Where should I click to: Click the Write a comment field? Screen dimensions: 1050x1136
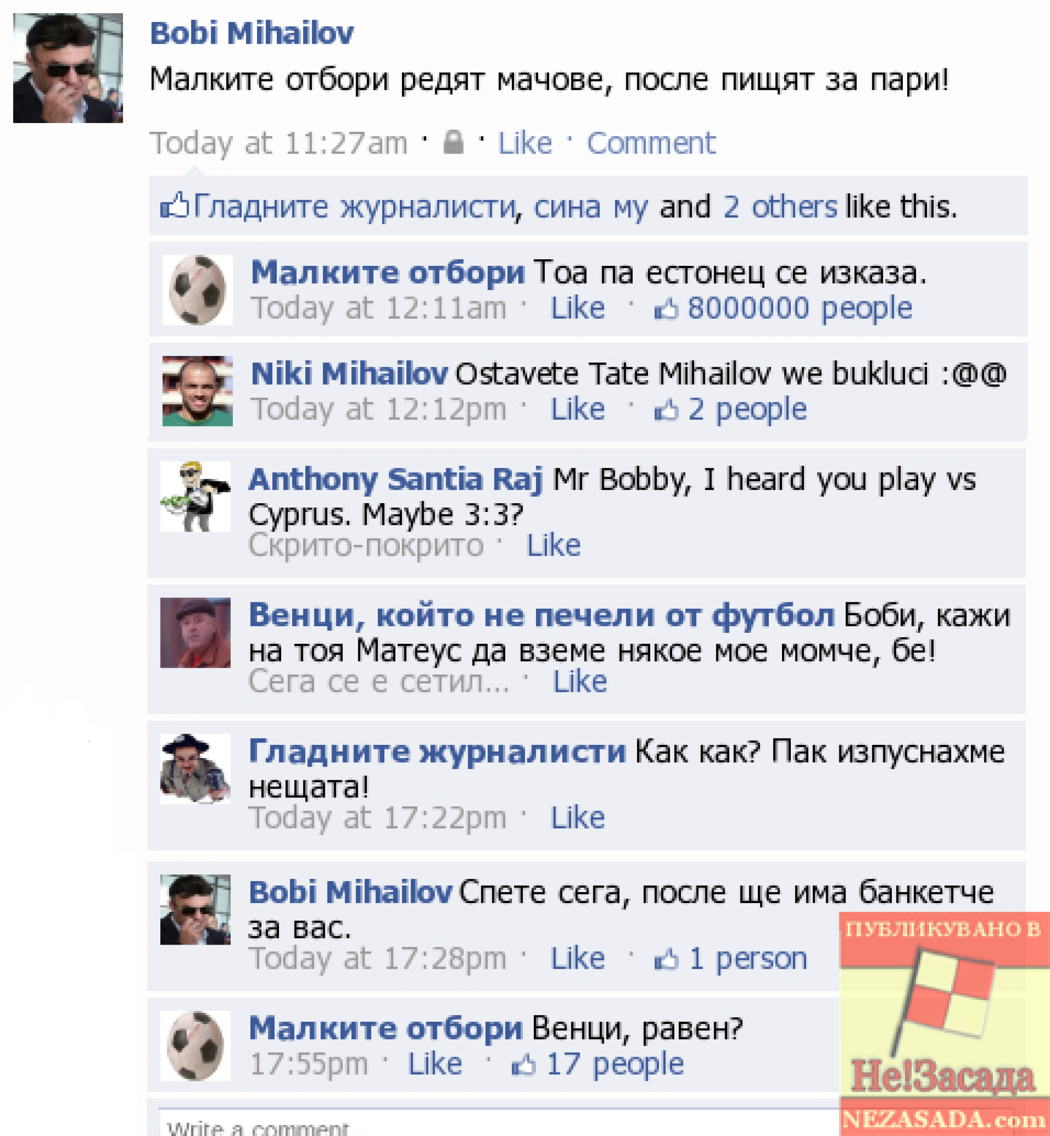[500, 1122]
